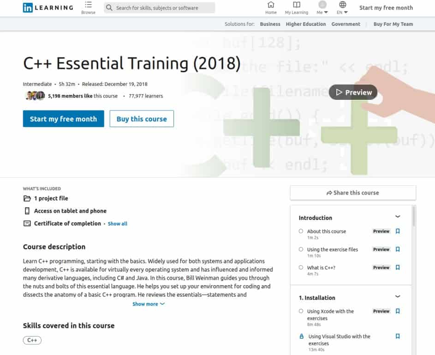Viewport: 435px width, 355px height.
Task: Click the course contents scrollbar
Action: [x=414, y=217]
